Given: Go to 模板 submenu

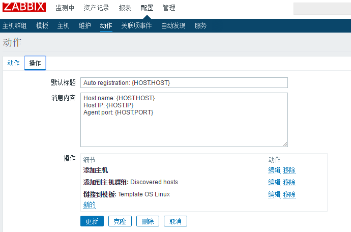Looking at the screenshot, I should pyautogui.click(x=42, y=25).
